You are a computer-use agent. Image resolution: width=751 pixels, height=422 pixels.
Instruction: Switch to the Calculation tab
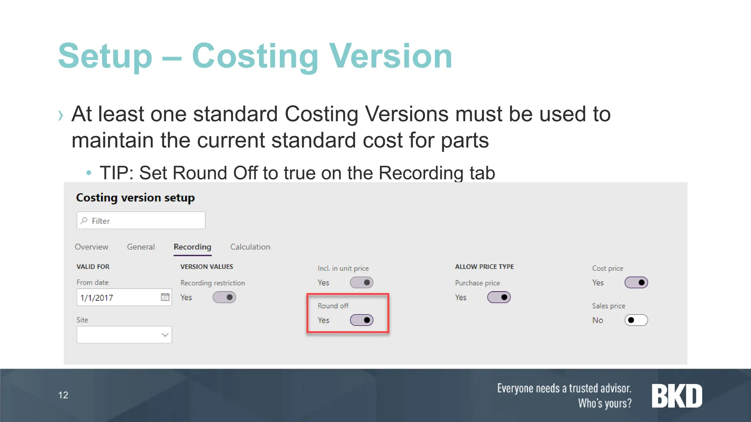click(250, 247)
